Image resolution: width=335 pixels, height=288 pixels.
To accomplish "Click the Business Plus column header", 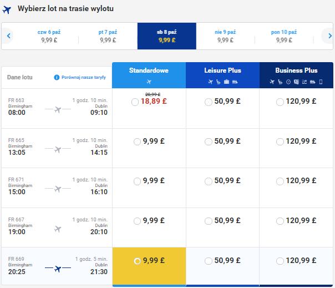I will point(296,75).
